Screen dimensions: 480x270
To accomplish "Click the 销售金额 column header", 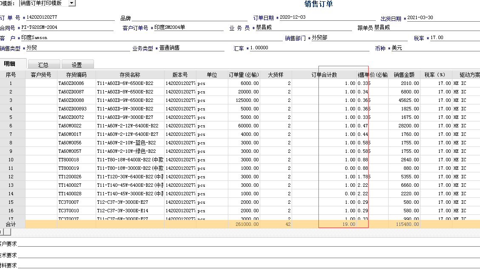I will pyautogui.click(x=404, y=75).
